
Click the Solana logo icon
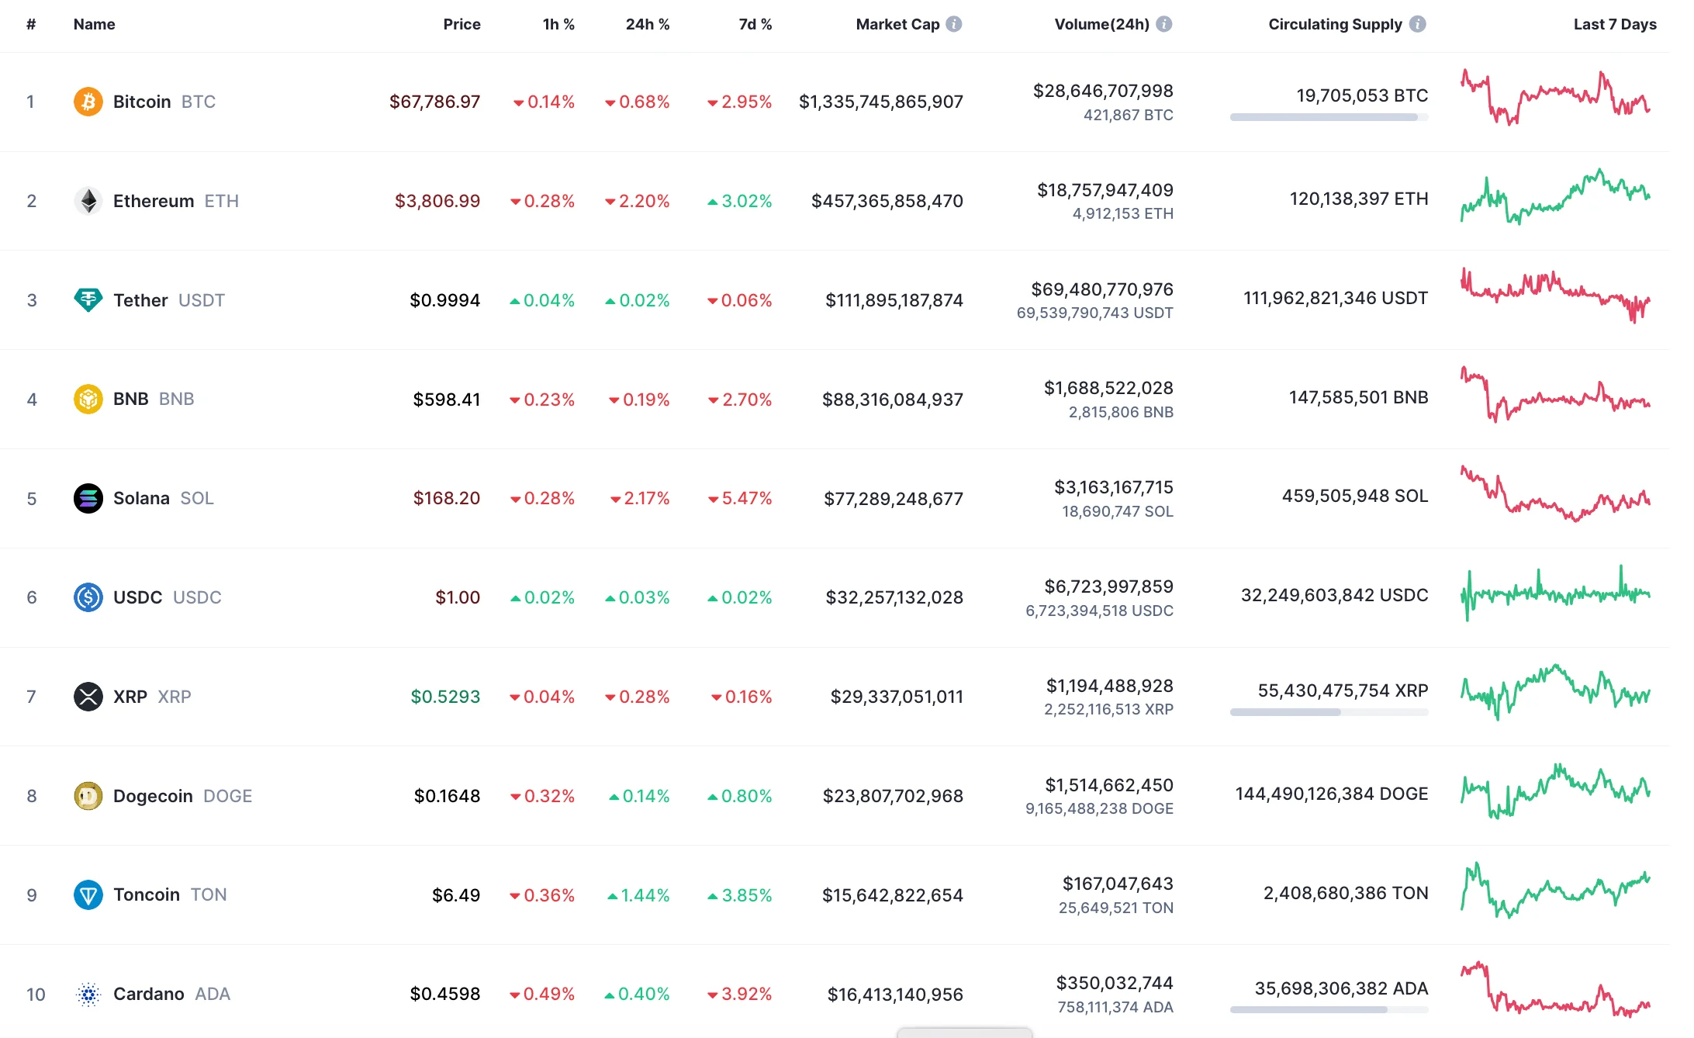tap(88, 498)
